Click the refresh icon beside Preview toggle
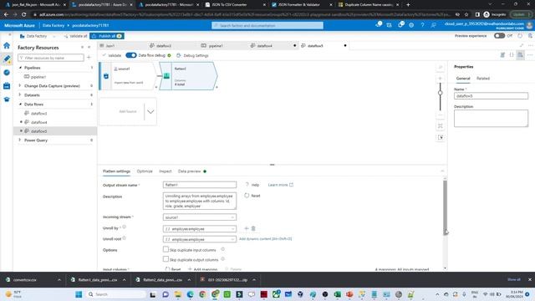This screenshot has width=535, height=301. [x=520, y=35]
